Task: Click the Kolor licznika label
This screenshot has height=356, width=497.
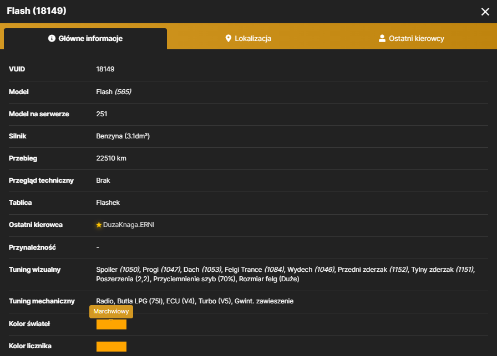Action: [x=30, y=346]
